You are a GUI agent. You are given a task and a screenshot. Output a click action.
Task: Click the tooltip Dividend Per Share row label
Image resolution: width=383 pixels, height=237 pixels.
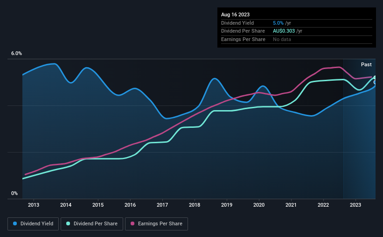[x=243, y=31]
